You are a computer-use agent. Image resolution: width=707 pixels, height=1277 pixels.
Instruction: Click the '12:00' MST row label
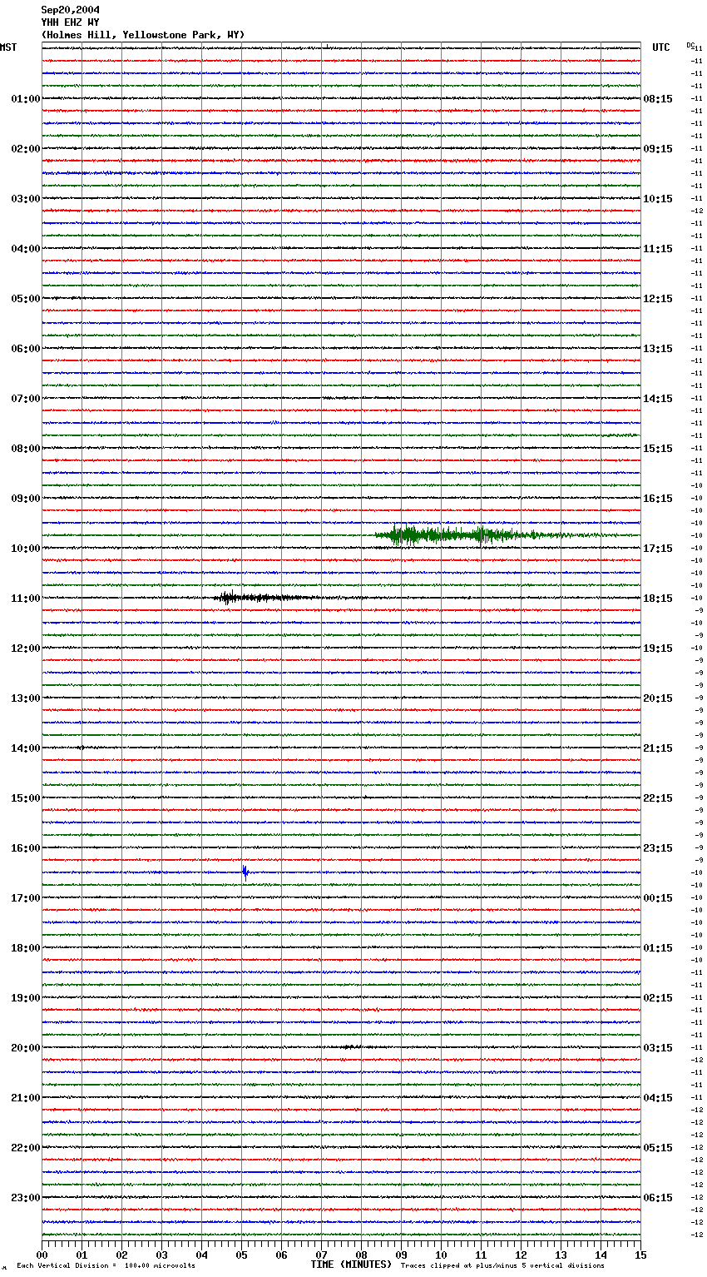26,648
